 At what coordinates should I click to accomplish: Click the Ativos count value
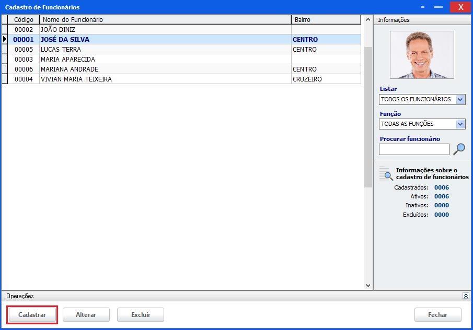pyautogui.click(x=442, y=196)
